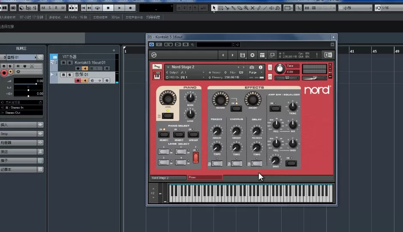Click the wrench edit icon for Nord Stage 2
The image size is (403, 232).
click(157, 67)
